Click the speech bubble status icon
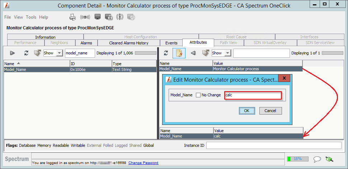 [x=317, y=159]
